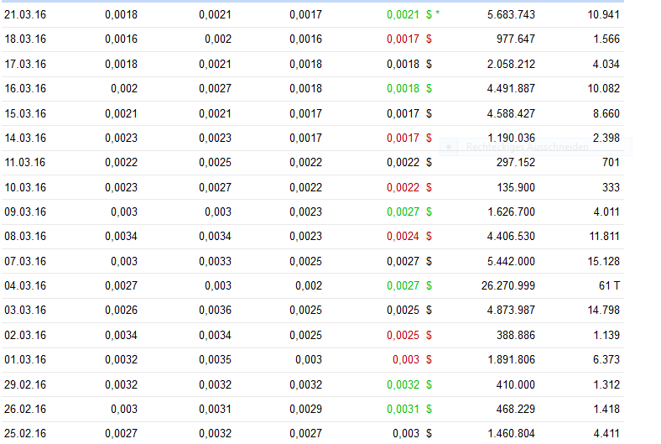Click red closing price 0,0024 $
Viewport: 661px width, 444px height.
[x=409, y=236]
